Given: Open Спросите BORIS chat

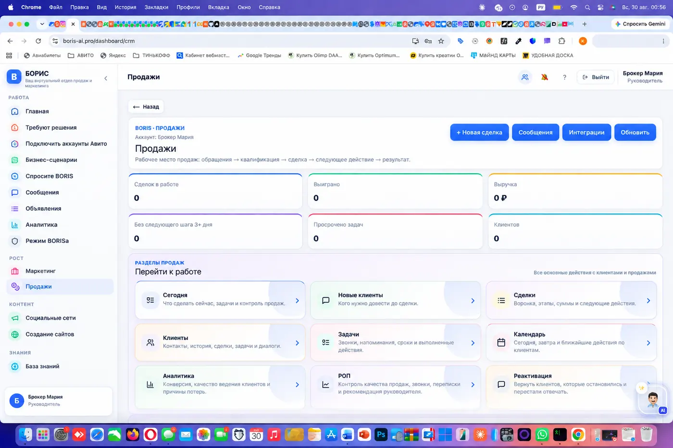Looking at the screenshot, I should [60, 176].
